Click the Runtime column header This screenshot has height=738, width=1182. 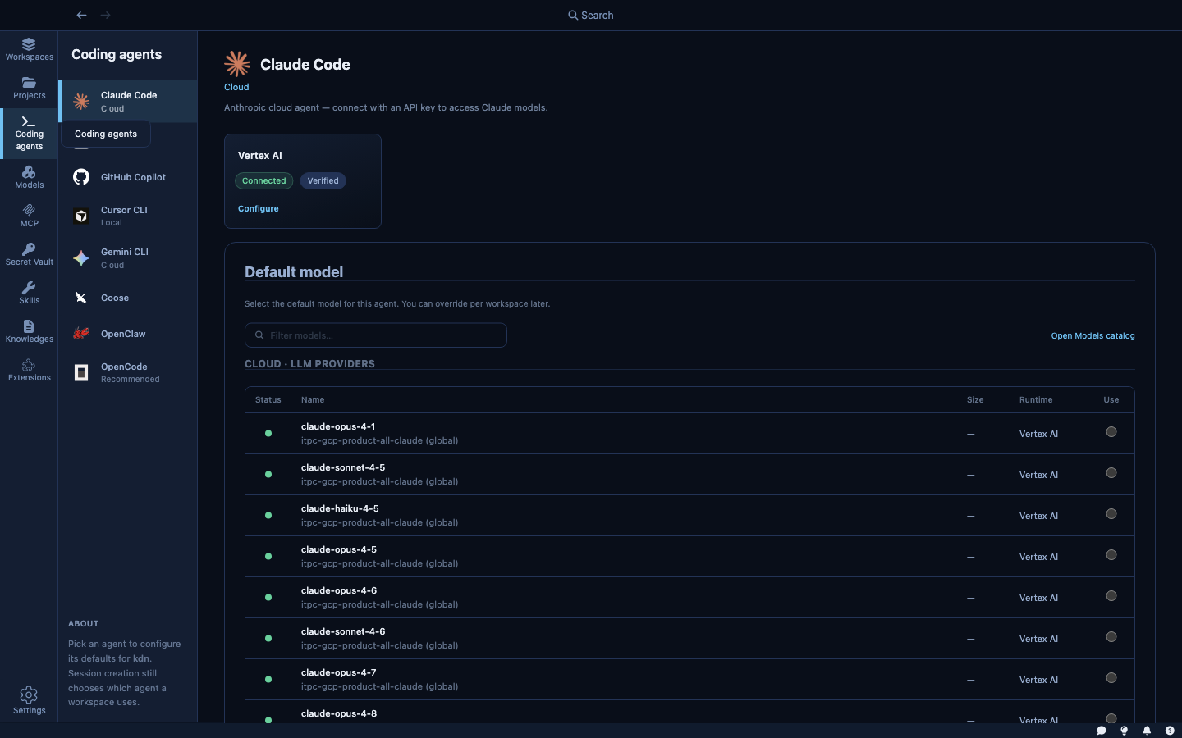(1036, 400)
